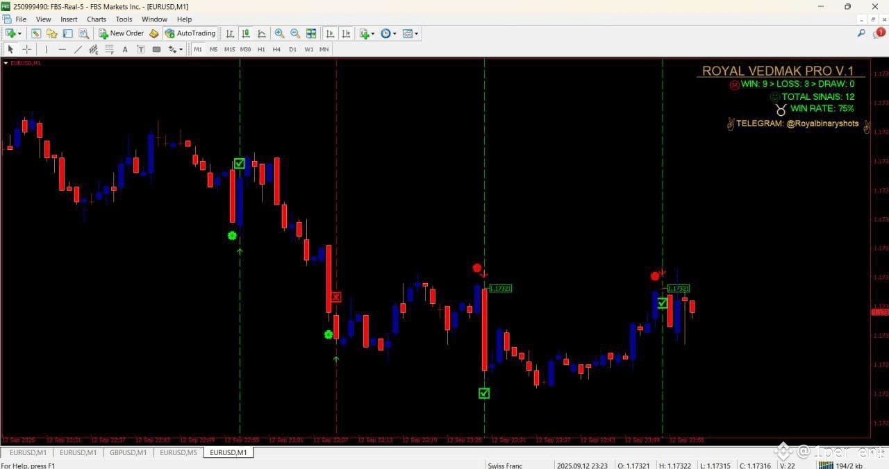Show the Market Watch window icon
The height and width of the screenshot is (469, 889).
point(35,33)
